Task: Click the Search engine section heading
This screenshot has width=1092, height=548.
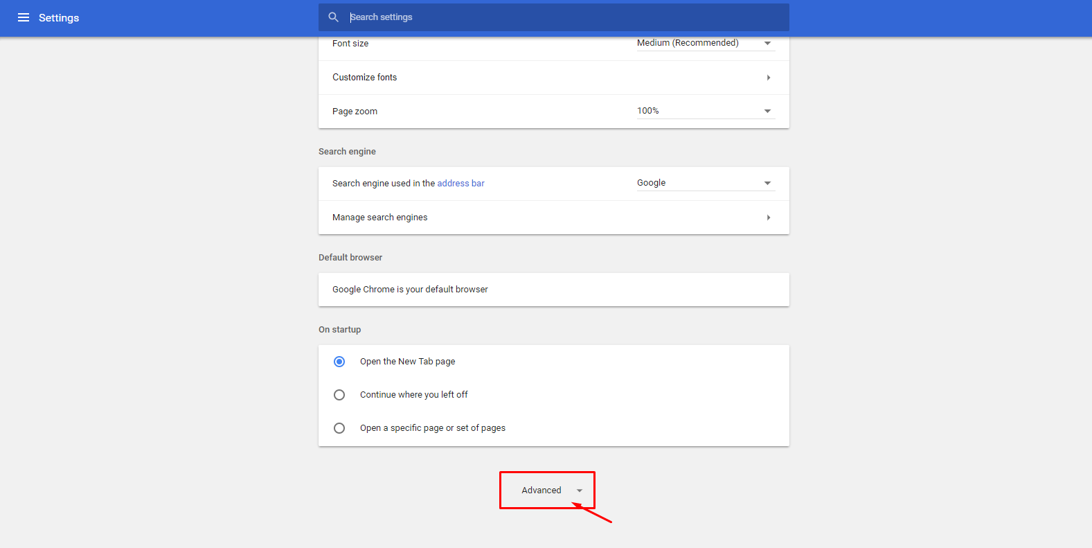Action: tap(347, 152)
